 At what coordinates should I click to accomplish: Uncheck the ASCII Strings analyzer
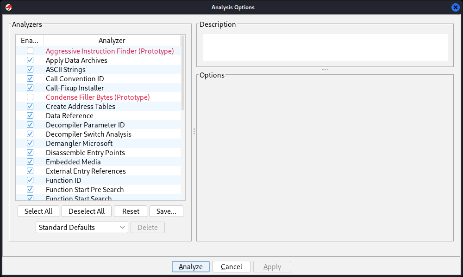[30, 69]
